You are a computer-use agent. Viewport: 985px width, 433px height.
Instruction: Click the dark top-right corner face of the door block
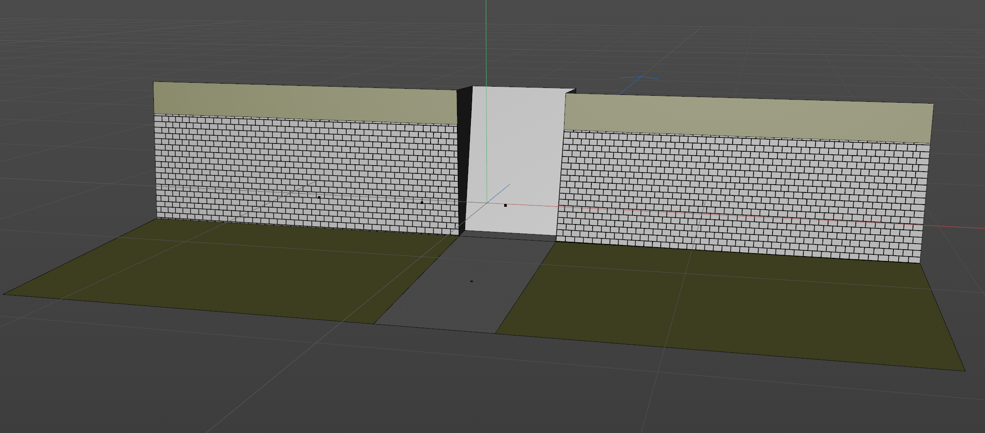pos(571,91)
